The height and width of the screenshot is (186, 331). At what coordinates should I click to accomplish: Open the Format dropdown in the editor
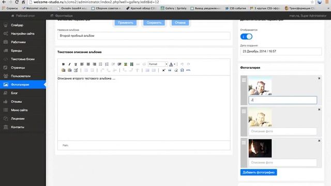158,64
